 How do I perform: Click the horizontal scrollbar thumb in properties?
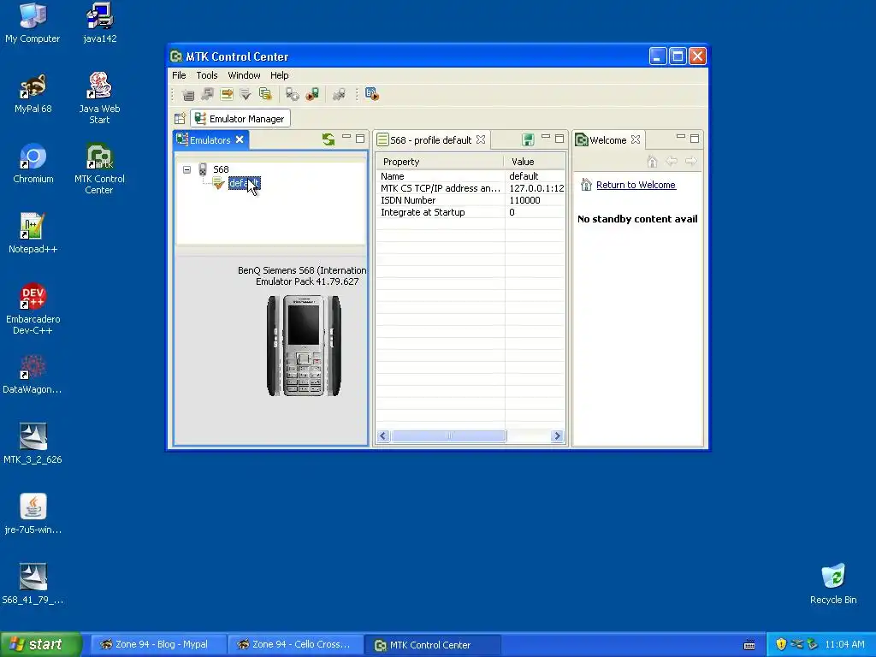coord(449,435)
